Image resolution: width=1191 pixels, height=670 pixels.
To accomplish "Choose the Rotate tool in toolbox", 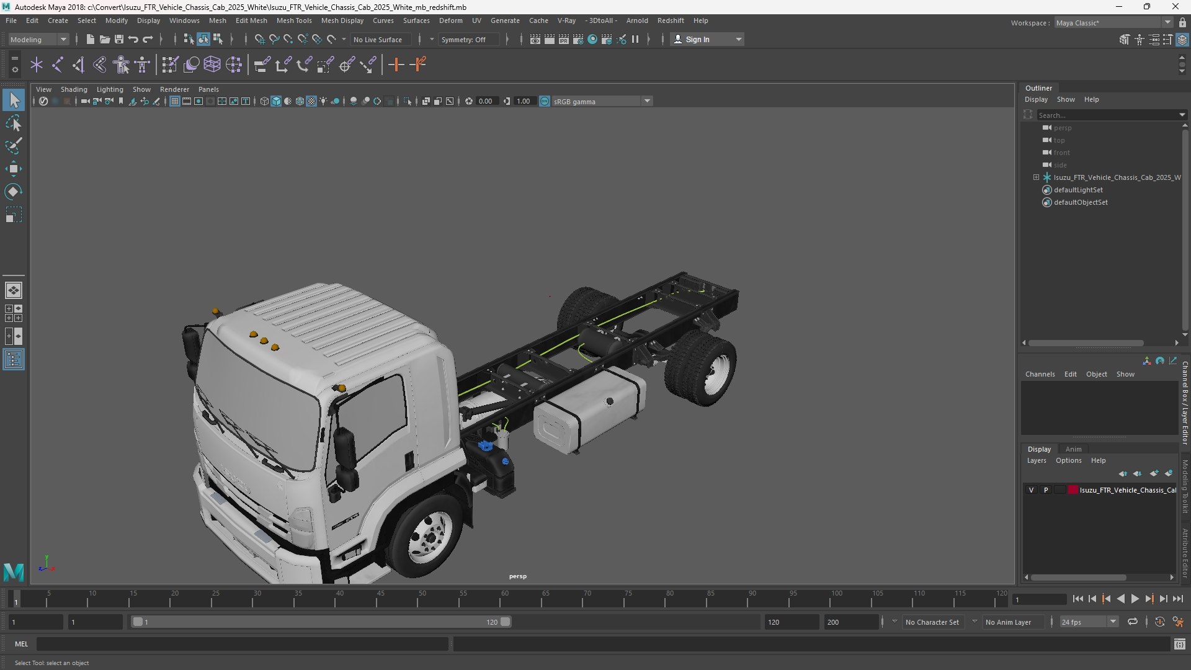I will pyautogui.click(x=14, y=192).
